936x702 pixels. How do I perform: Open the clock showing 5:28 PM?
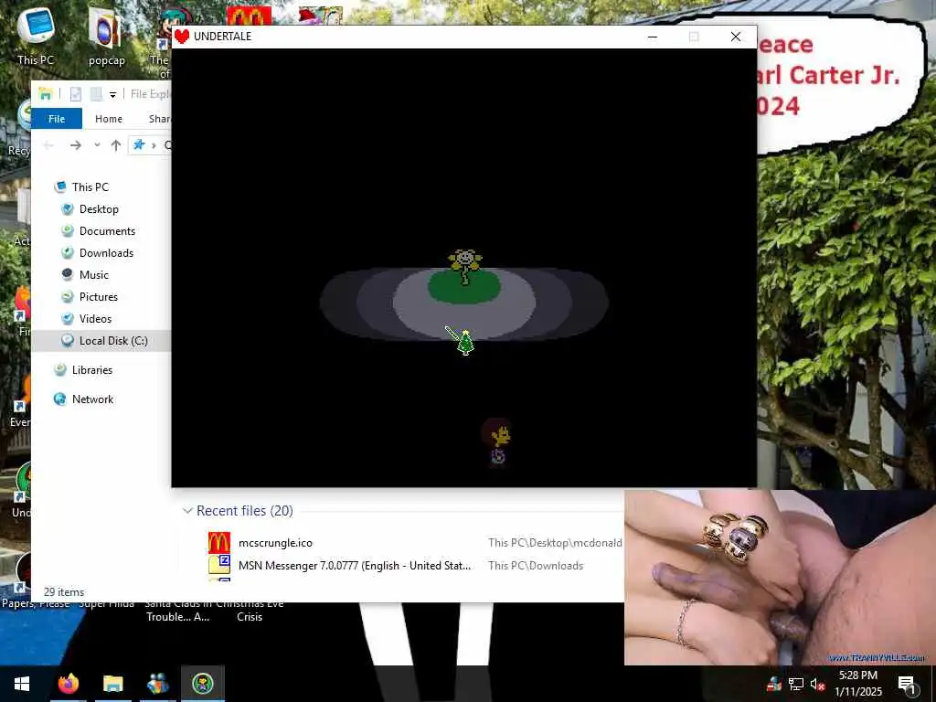[x=857, y=684]
